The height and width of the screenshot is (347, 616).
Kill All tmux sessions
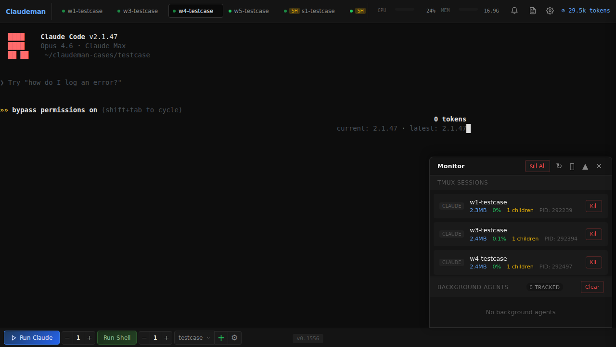pyautogui.click(x=538, y=166)
